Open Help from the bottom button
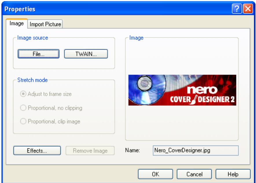Viewport: 256px width, 183px height. pyautogui.click(x=233, y=174)
